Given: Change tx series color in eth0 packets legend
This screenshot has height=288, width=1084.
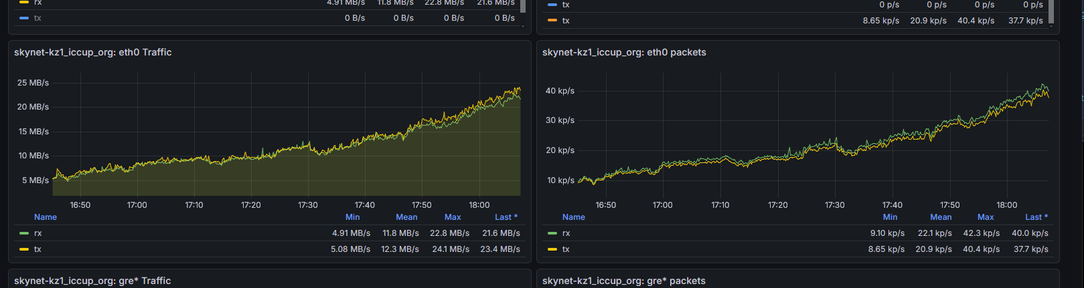Looking at the screenshot, I should [552, 249].
